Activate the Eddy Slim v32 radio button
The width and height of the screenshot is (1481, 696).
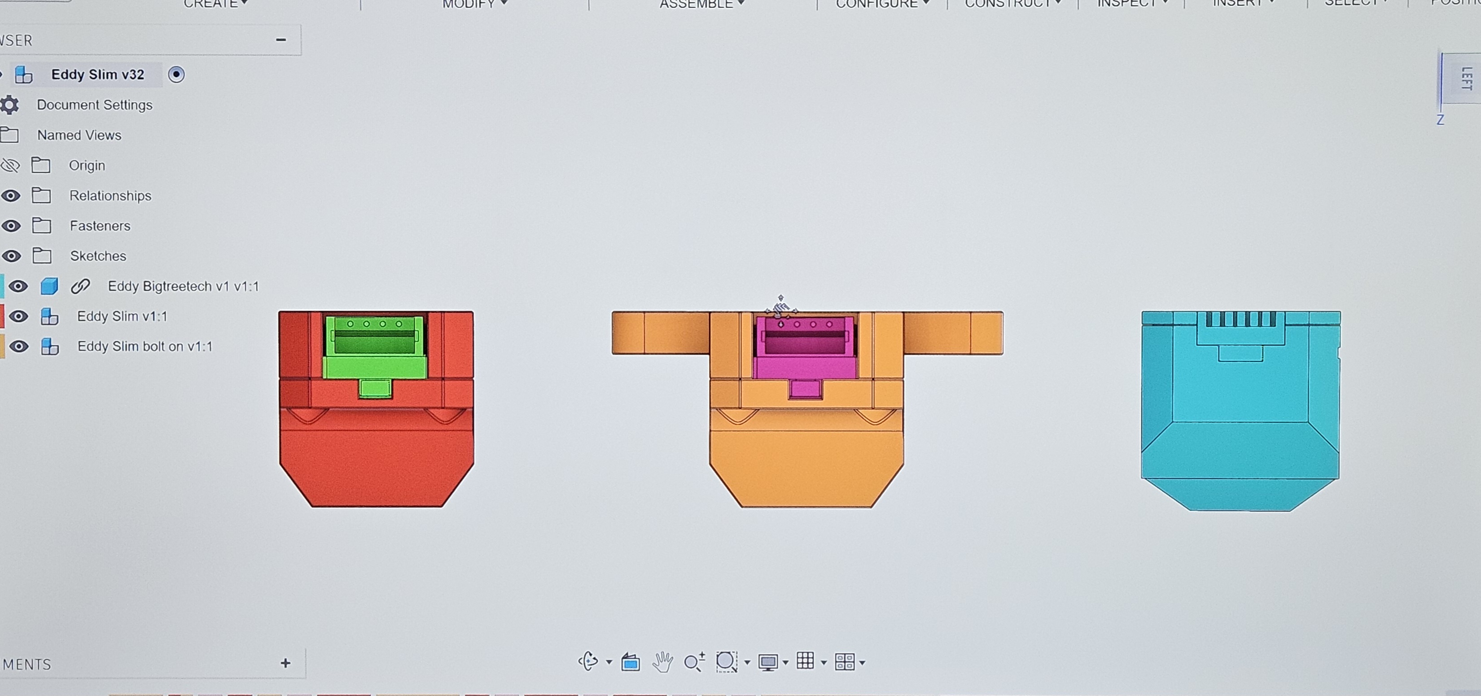[176, 74]
